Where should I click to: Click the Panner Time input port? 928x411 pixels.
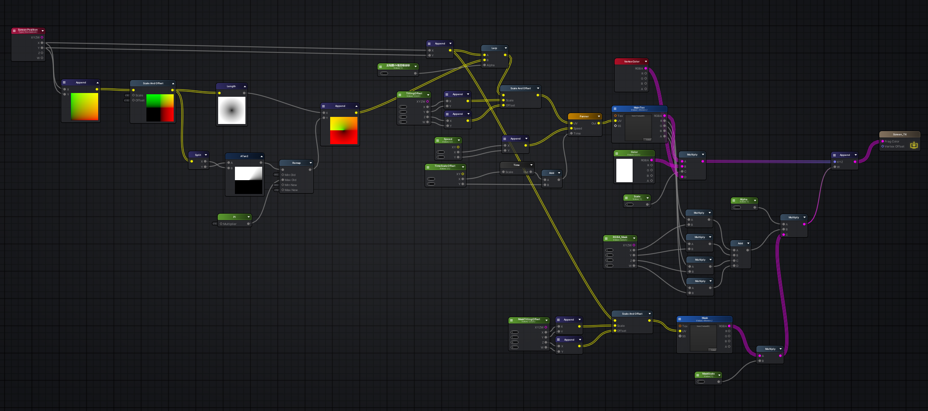click(x=571, y=133)
